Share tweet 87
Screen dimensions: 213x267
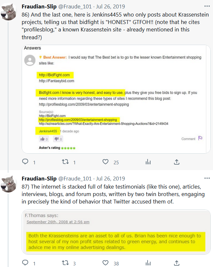[x=177, y=263]
